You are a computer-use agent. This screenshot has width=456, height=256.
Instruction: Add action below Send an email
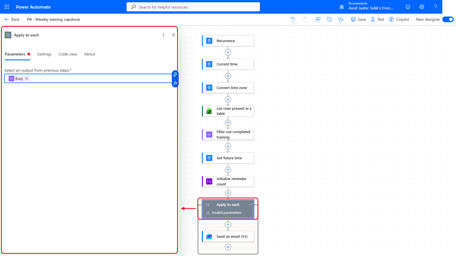click(x=228, y=247)
